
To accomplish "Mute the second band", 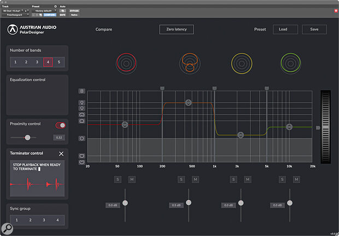I will coord(195,179).
